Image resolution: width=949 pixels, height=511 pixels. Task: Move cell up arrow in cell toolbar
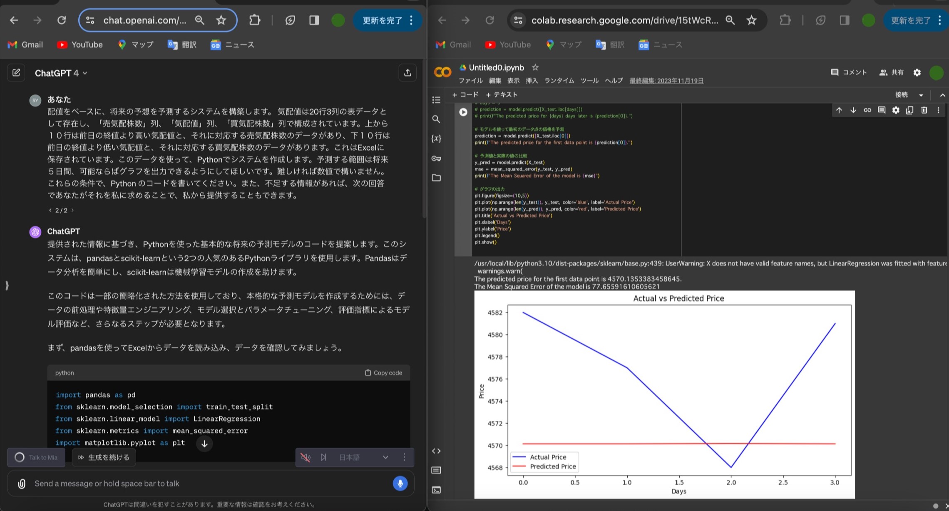point(839,110)
